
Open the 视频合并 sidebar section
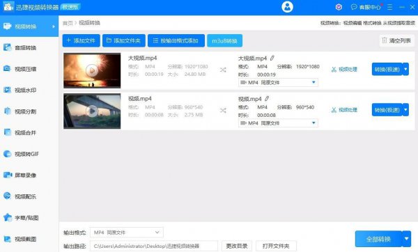point(29,132)
